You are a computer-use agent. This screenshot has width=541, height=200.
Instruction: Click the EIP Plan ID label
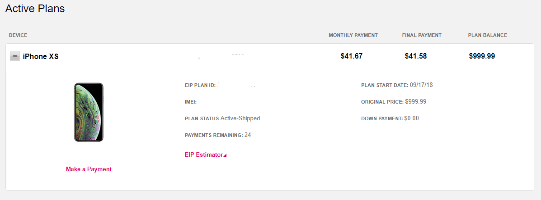tap(200, 85)
